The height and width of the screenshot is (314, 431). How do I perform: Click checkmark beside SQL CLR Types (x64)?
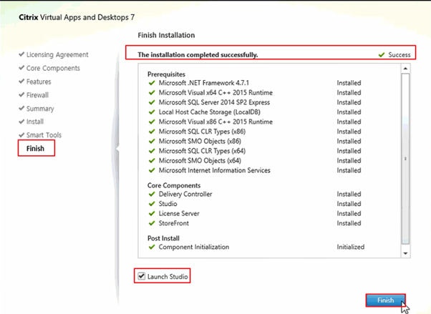coord(152,151)
